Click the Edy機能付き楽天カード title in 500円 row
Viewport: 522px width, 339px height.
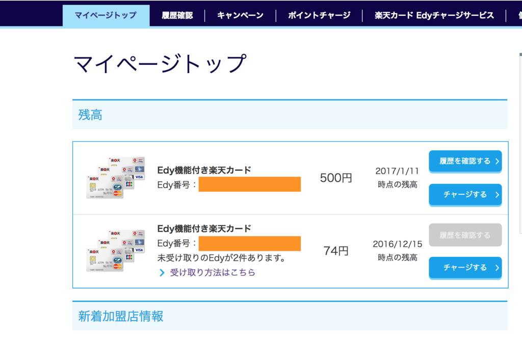click(x=204, y=170)
